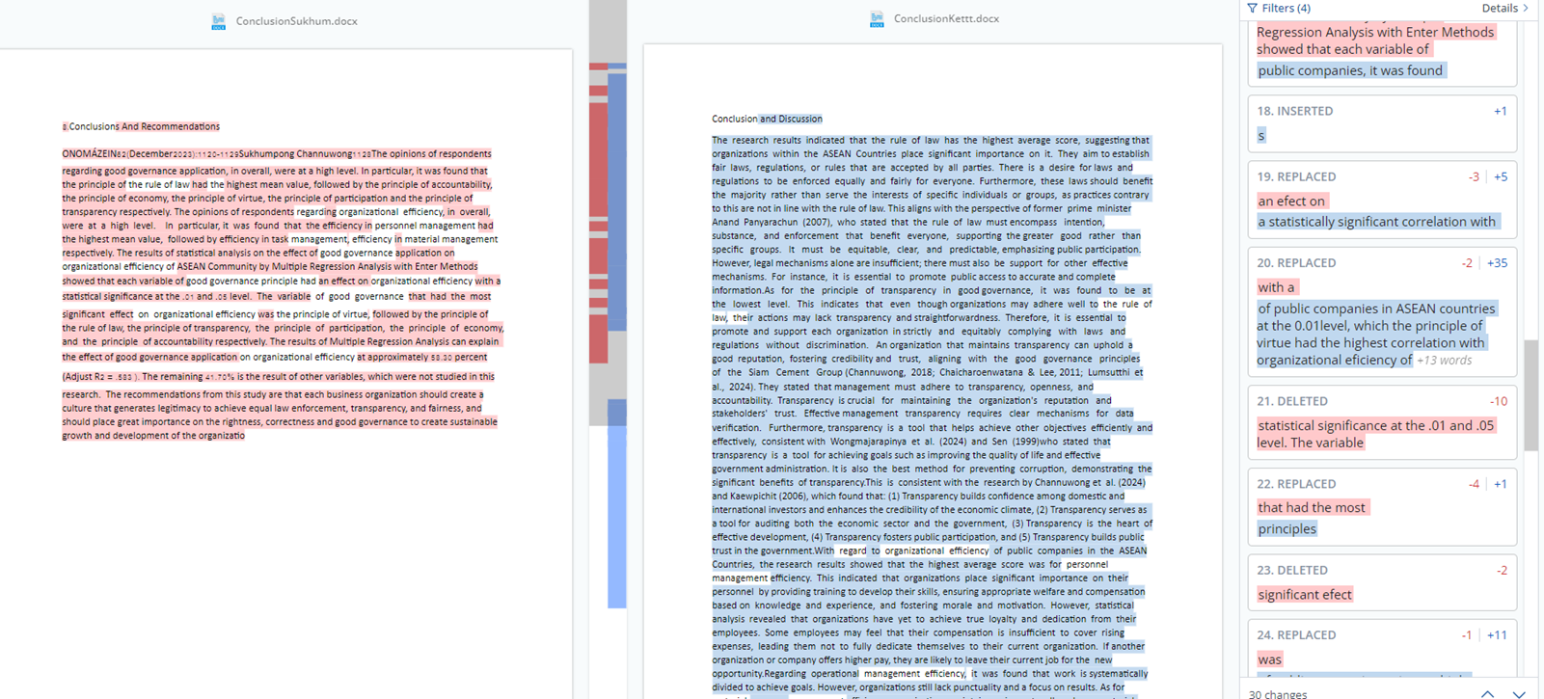Click the ConclusionKettt.docx file icon
Screen dimensions: 1544x699
pyautogui.click(x=877, y=19)
